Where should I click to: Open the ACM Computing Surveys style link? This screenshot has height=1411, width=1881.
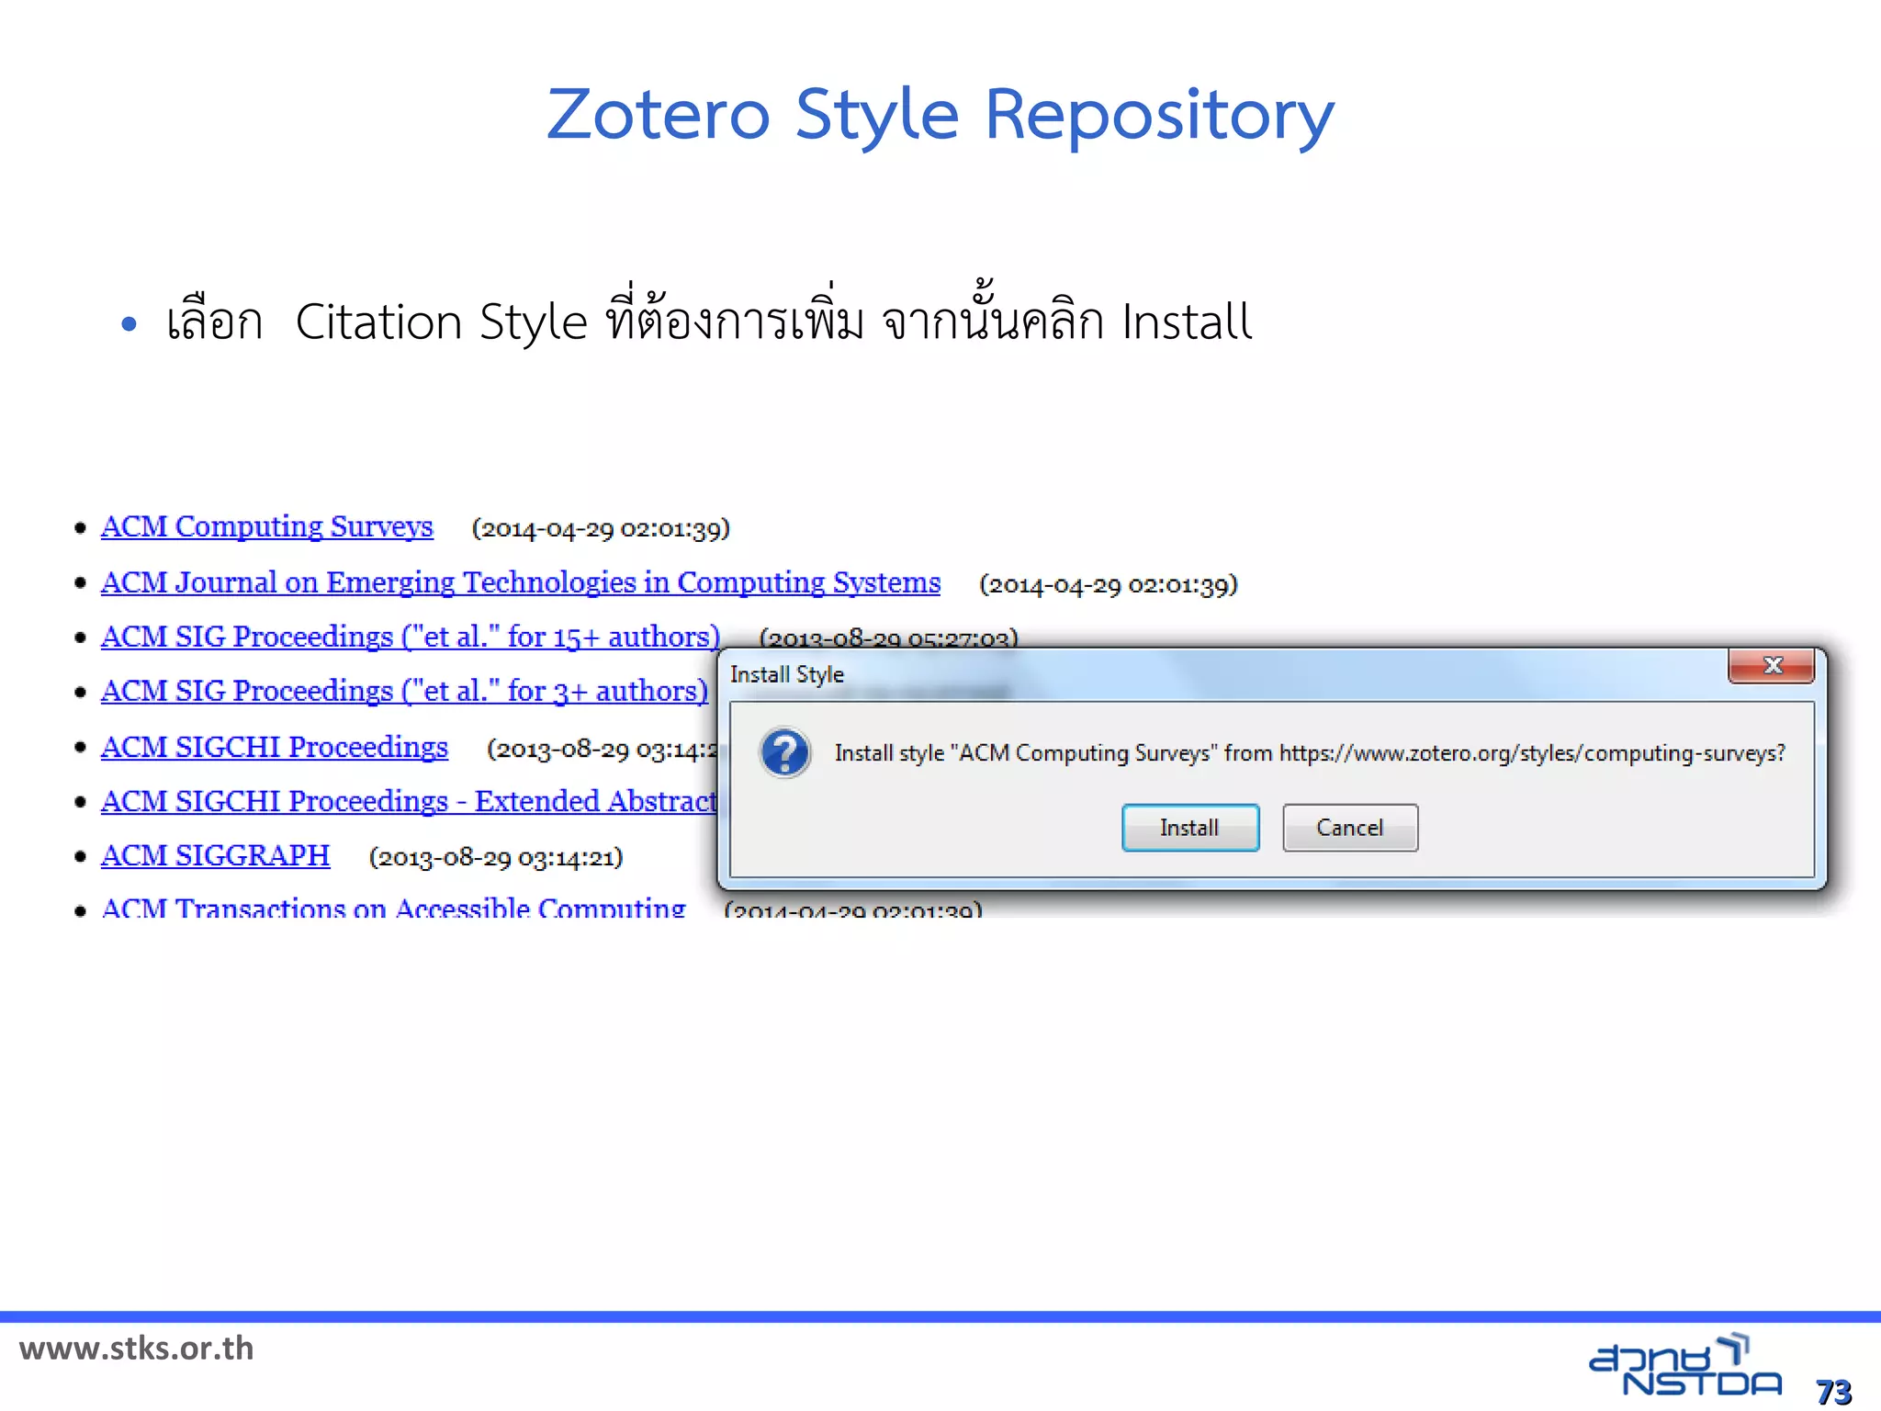tap(266, 527)
